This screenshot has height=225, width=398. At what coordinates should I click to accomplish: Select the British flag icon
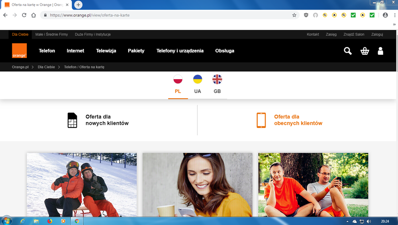tap(217, 80)
